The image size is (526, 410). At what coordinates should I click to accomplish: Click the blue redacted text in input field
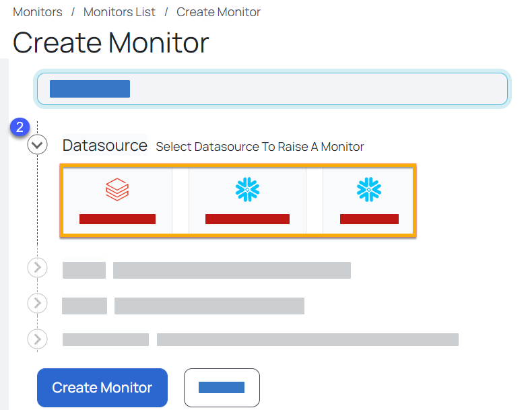click(x=90, y=89)
